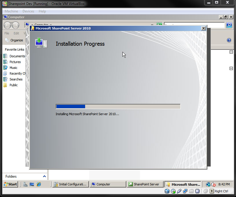Screen dimensions: 236x197
Task: Click the Installation Progress heading
Action: 80,44
